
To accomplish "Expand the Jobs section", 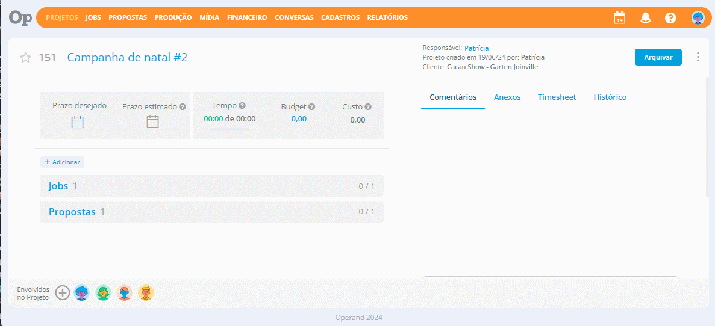I will coord(211,186).
